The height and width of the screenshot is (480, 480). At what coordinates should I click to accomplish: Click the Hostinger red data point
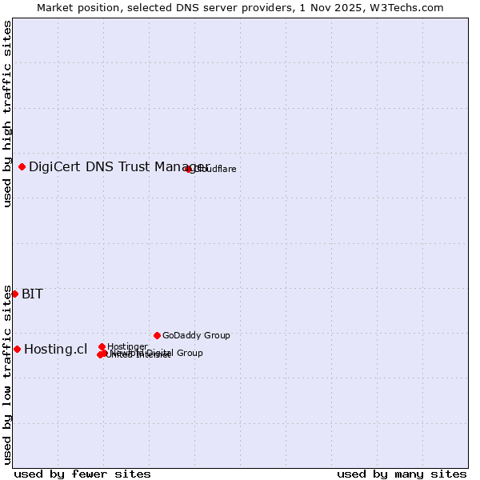coord(102,346)
